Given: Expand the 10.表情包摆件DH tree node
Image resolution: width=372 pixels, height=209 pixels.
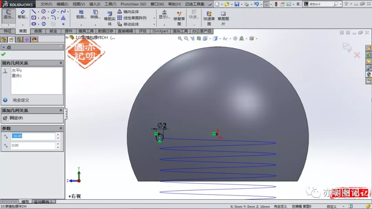Looking at the screenshot, I should (x=67, y=38).
